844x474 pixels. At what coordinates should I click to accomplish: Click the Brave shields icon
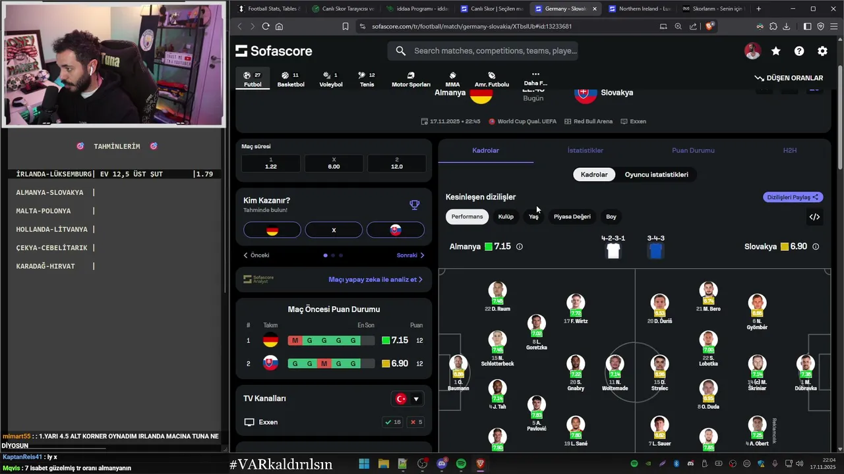pyautogui.click(x=709, y=26)
